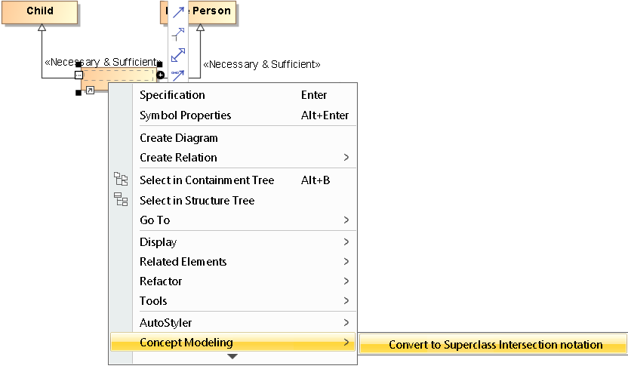Select the Child class box
Viewport: 628px width, 372px height.
[x=40, y=11]
